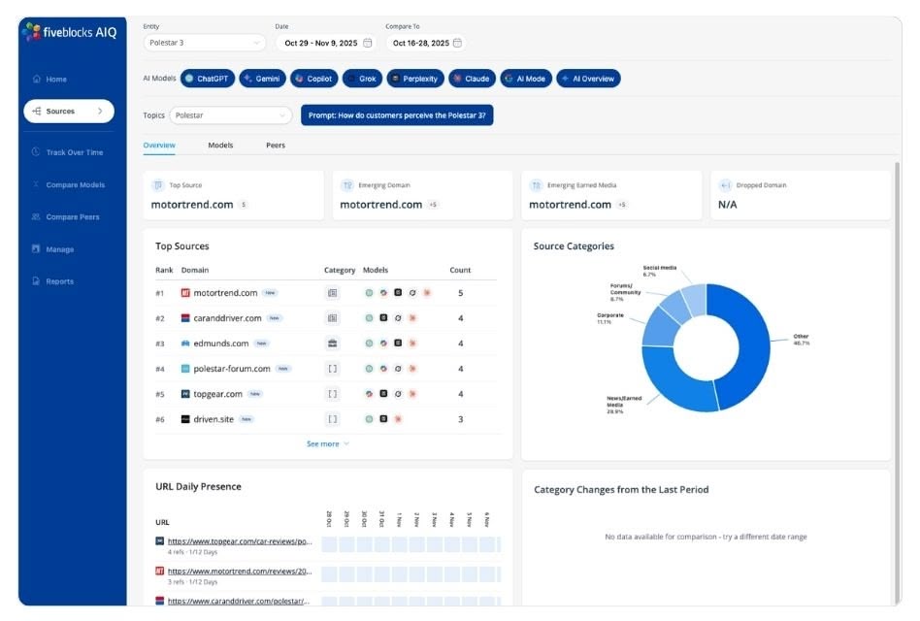This screenshot has width=920, height=621.
Task: Open the Entity dropdown showing Polestar 3
Action: 204,43
